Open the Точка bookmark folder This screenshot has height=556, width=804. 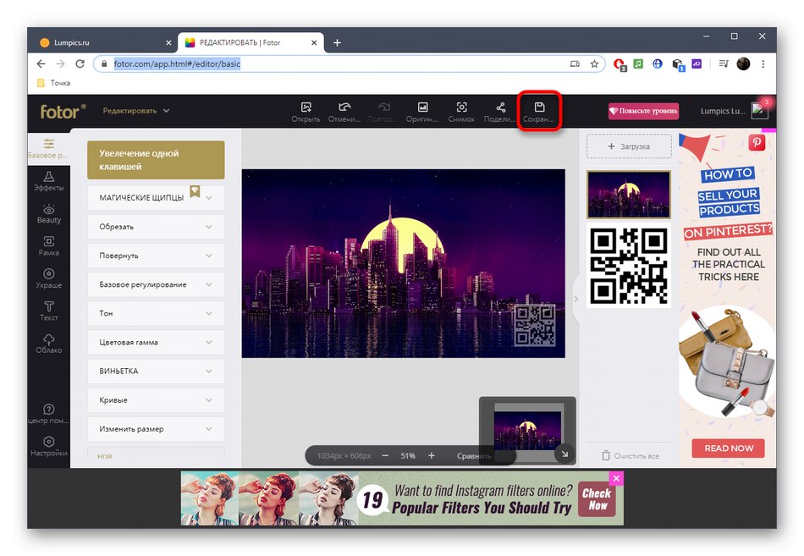point(54,83)
